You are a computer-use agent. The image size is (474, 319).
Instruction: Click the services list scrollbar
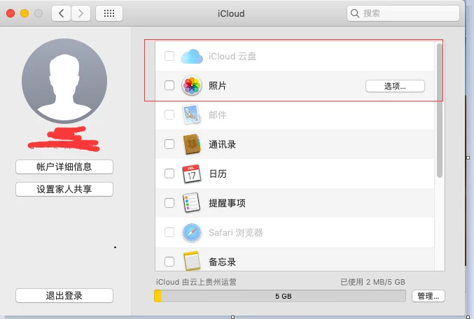[x=440, y=111]
